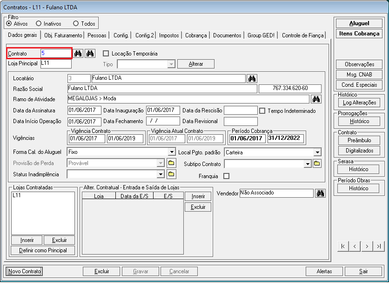Open Cond. Especiais button
The image size is (389, 283).
click(x=359, y=85)
